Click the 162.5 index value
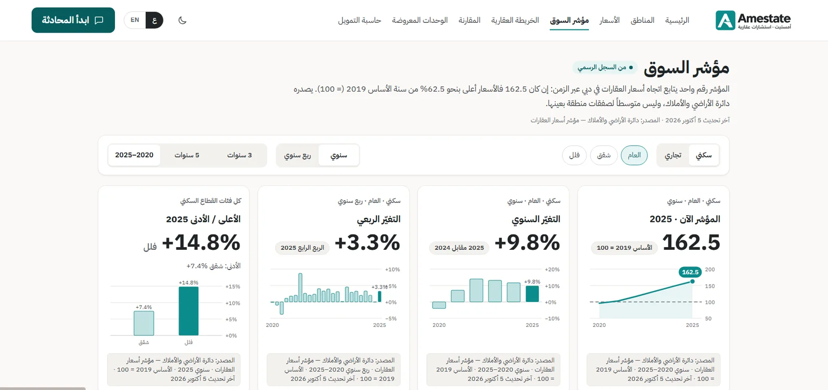 pyautogui.click(x=691, y=242)
